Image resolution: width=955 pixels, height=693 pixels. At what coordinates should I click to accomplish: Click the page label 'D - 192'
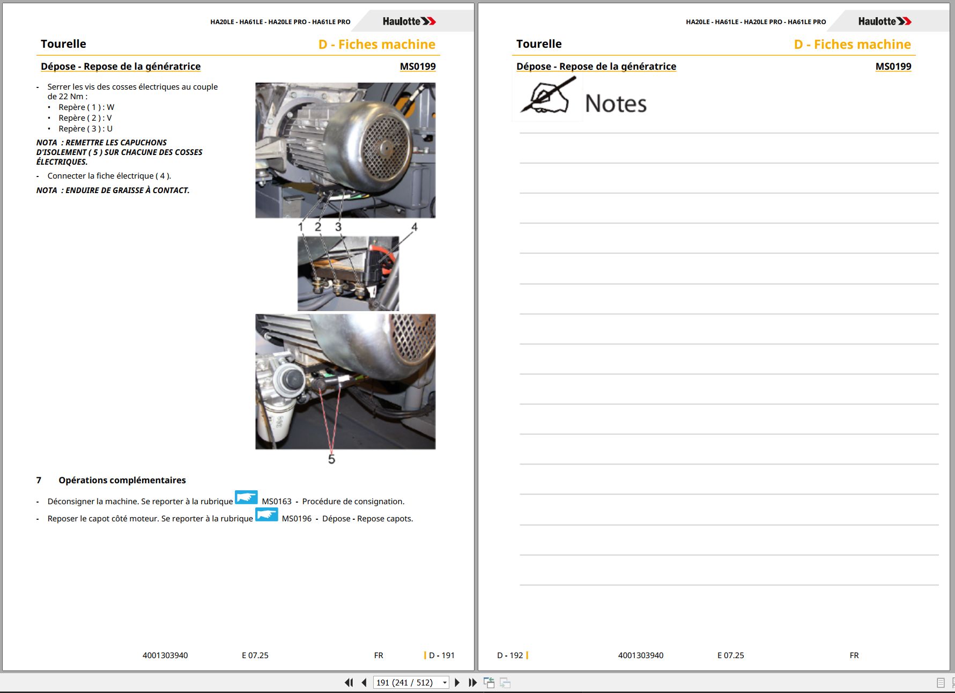tap(510, 655)
